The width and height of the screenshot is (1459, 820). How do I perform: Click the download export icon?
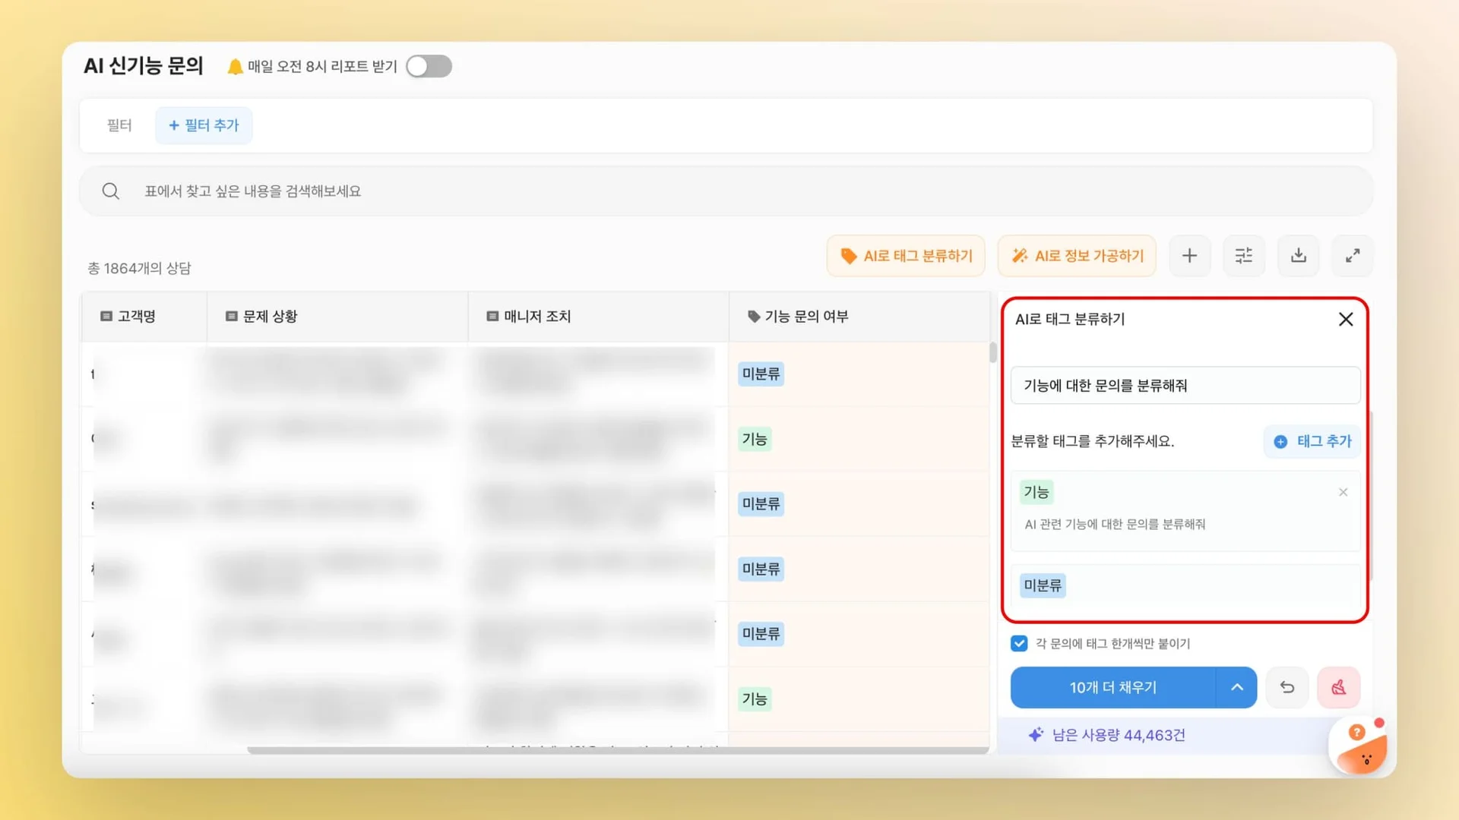pos(1299,256)
